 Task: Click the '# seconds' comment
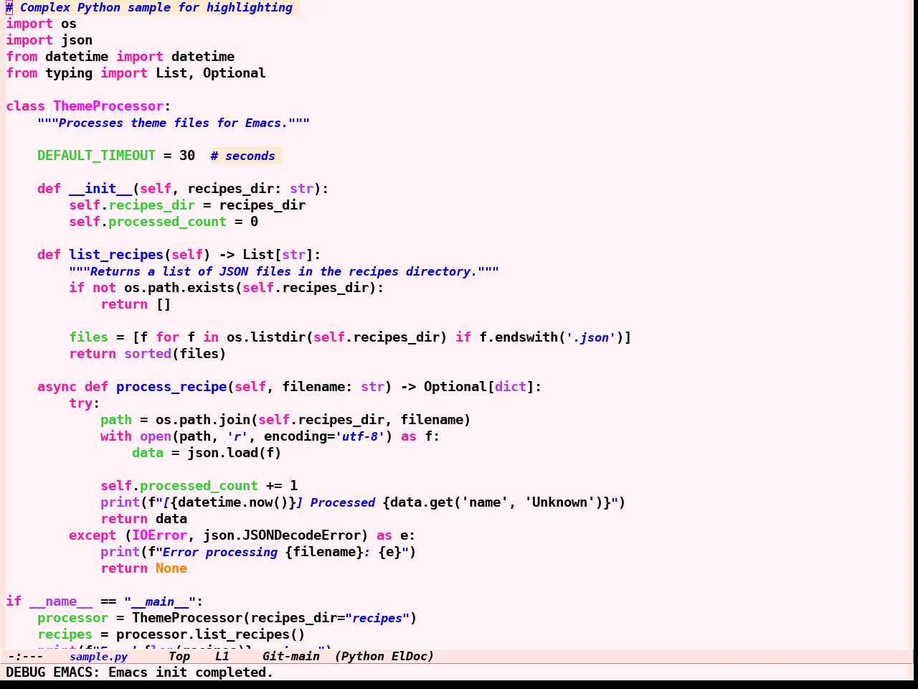click(242, 156)
